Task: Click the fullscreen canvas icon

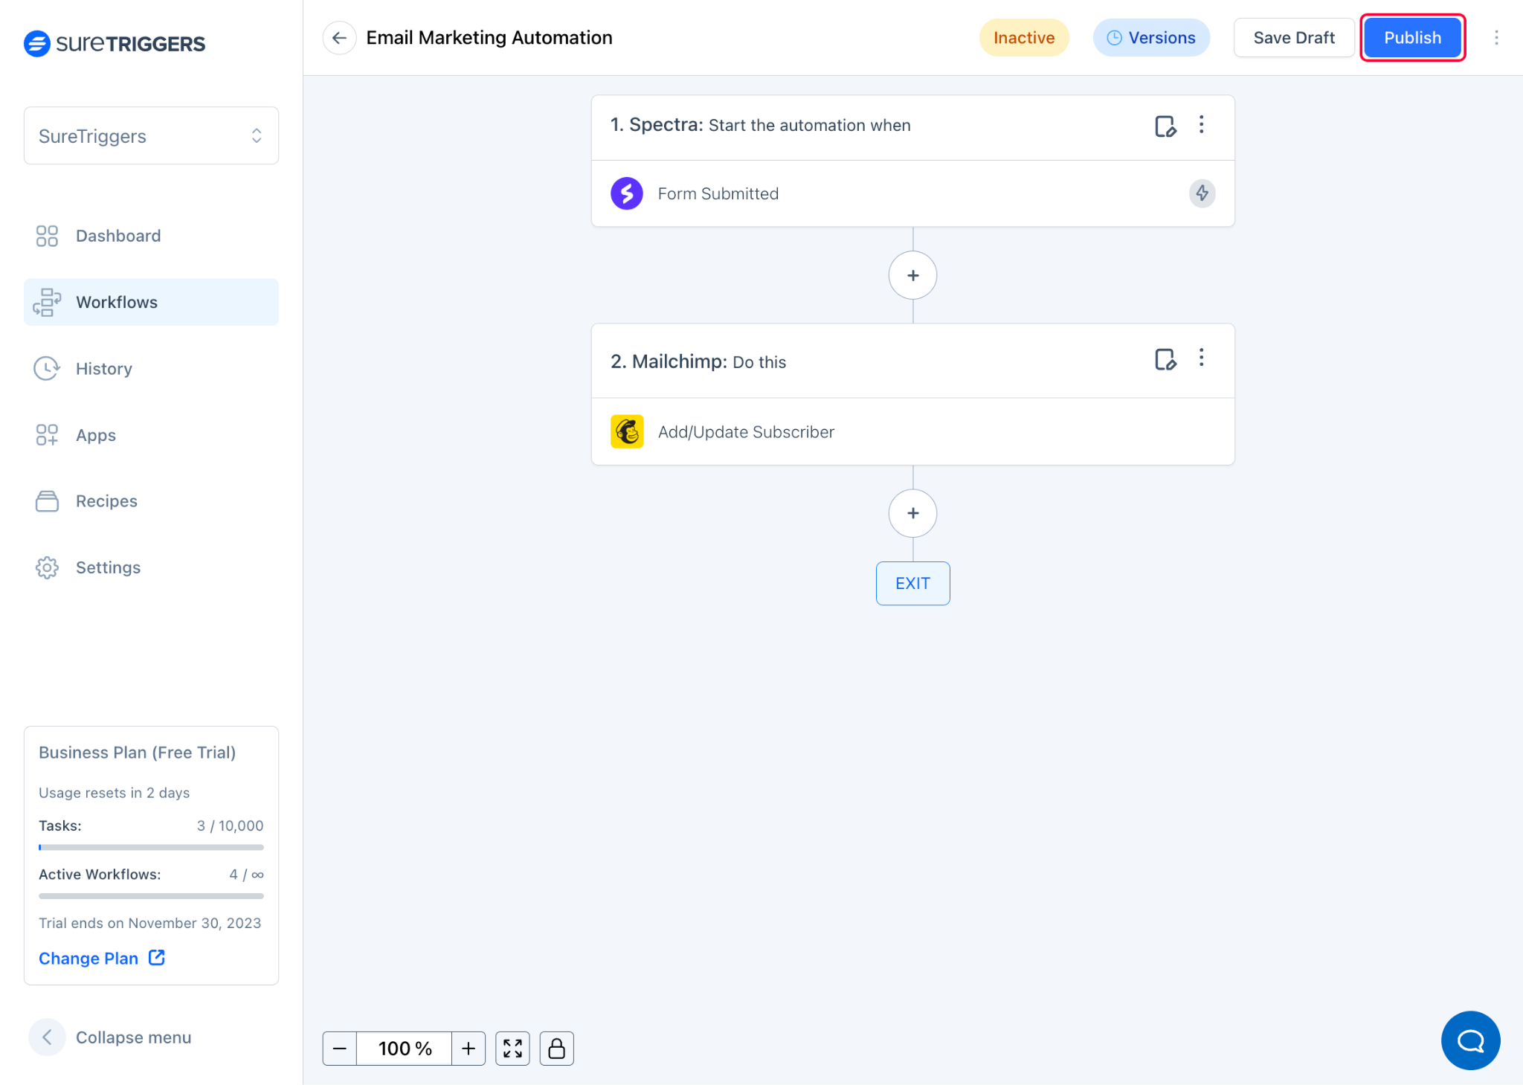Action: pos(512,1048)
